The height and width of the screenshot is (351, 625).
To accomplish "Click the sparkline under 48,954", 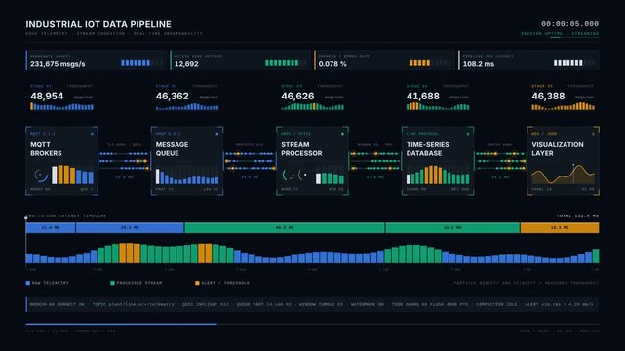I will pos(61,106).
